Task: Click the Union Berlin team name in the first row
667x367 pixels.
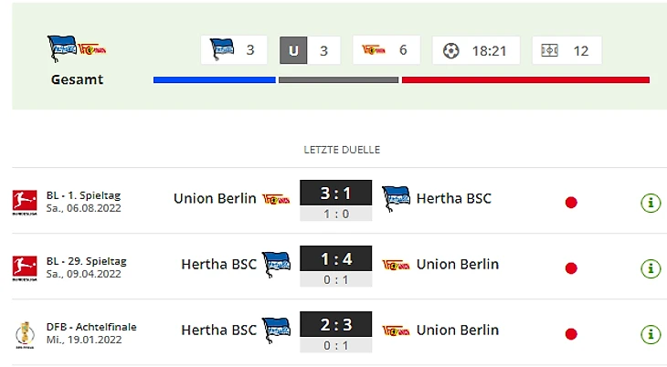Action: coord(215,198)
